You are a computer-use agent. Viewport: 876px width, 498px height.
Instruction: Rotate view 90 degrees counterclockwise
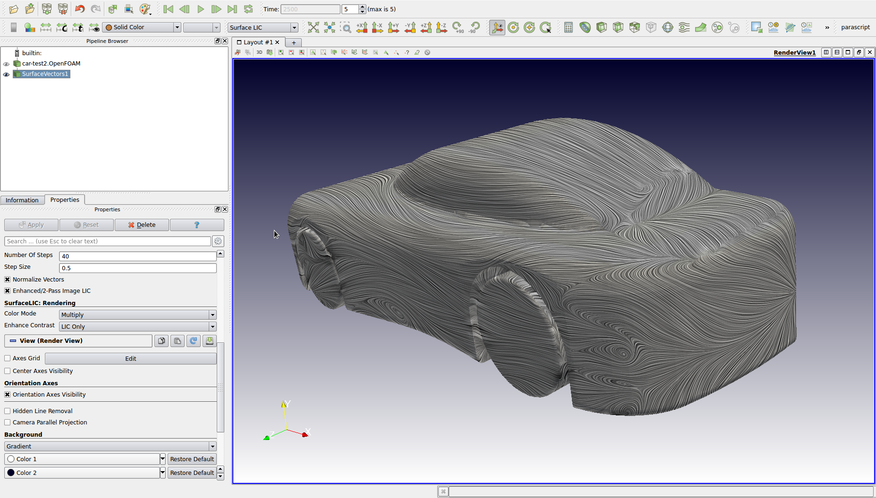click(x=474, y=27)
